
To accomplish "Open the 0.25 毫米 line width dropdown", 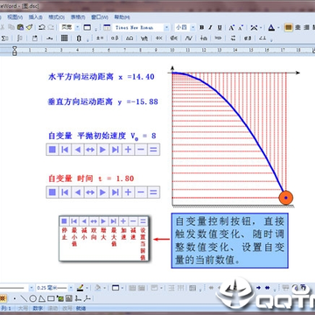I will click(71, 288).
